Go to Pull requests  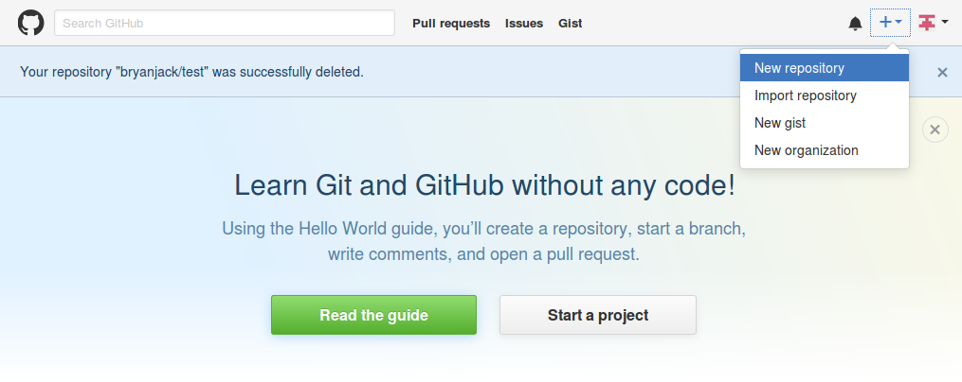[x=451, y=24]
